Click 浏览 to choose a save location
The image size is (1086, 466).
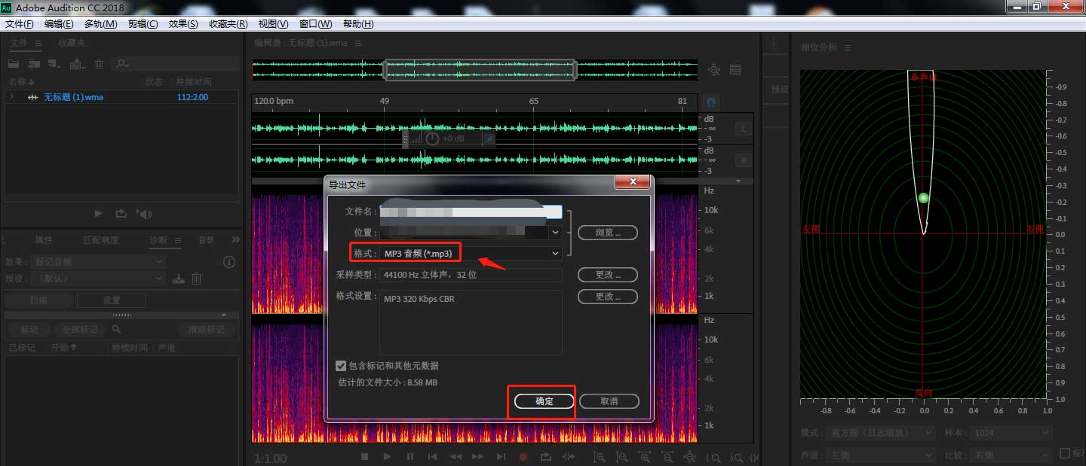607,232
